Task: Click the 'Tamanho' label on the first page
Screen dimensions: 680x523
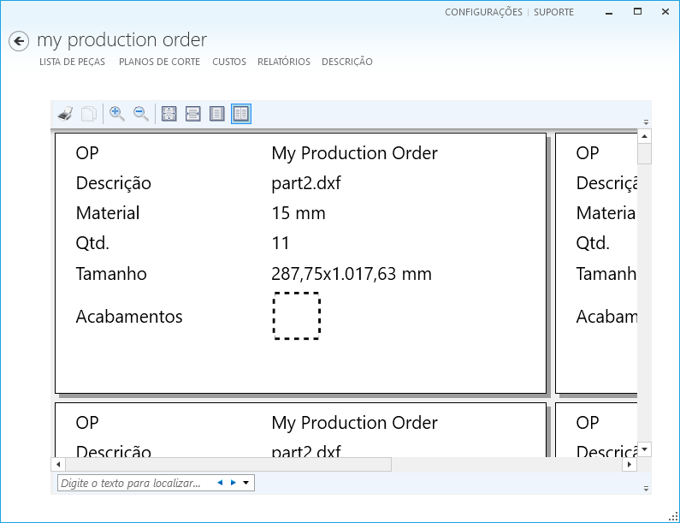Action: click(111, 274)
